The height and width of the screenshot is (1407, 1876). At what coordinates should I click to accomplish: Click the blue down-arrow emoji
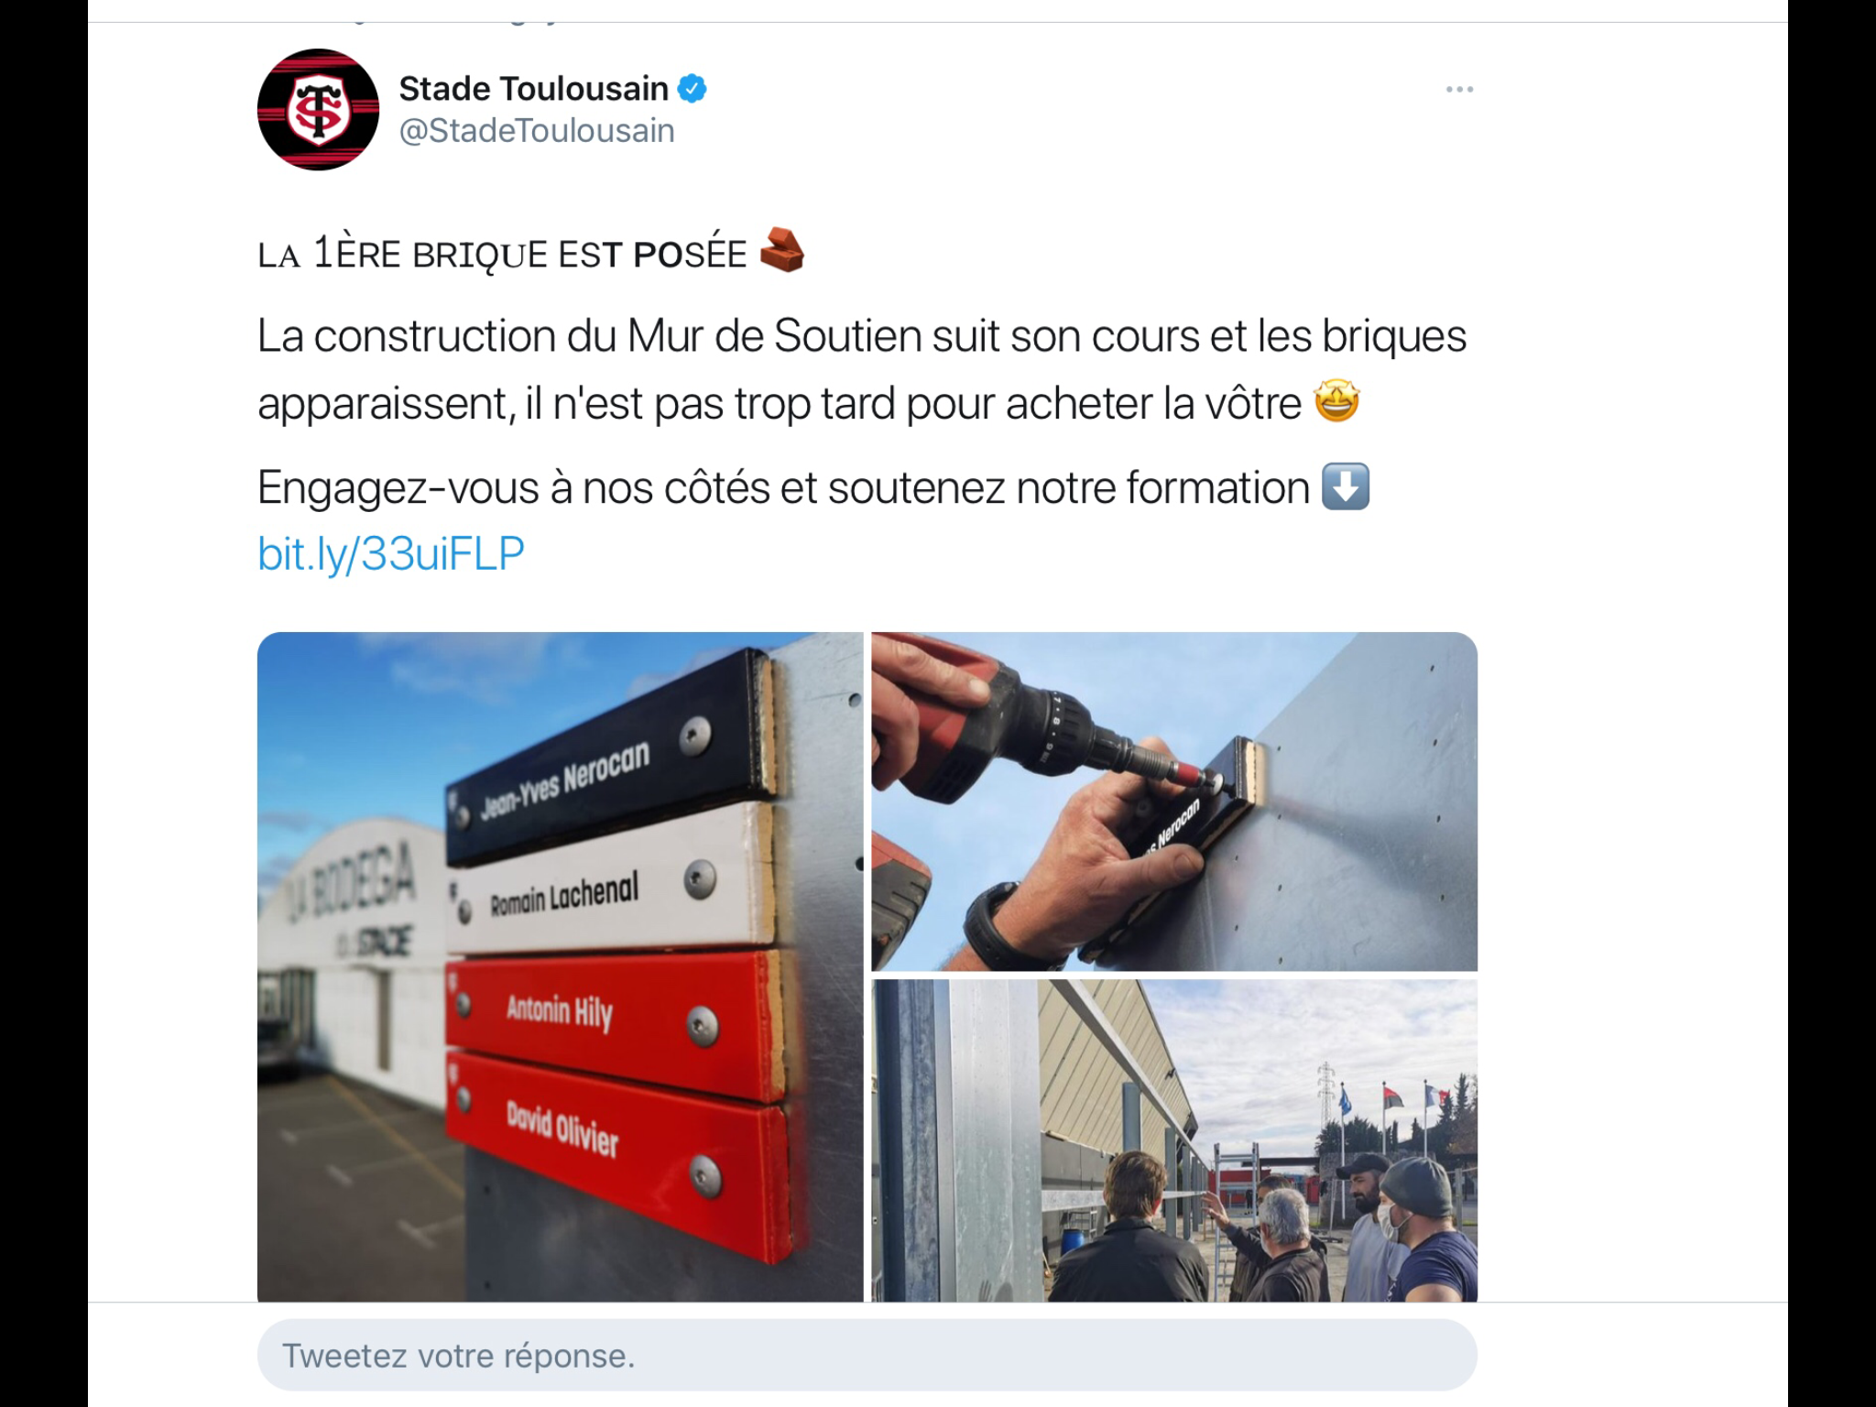[1346, 486]
